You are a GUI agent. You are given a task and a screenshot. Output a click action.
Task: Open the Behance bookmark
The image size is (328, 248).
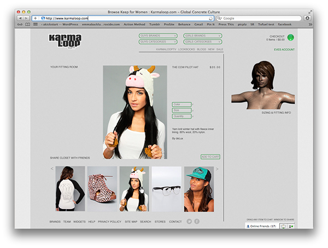point(184,25)
